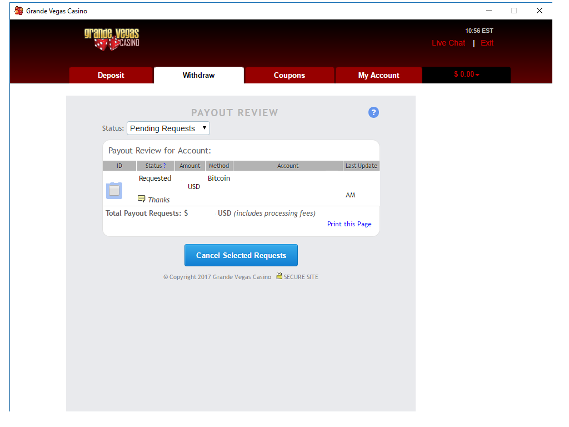Click the PAYOUT REVIEW heading
Screen dimensions: 569x427
click(x=235, y=112)
